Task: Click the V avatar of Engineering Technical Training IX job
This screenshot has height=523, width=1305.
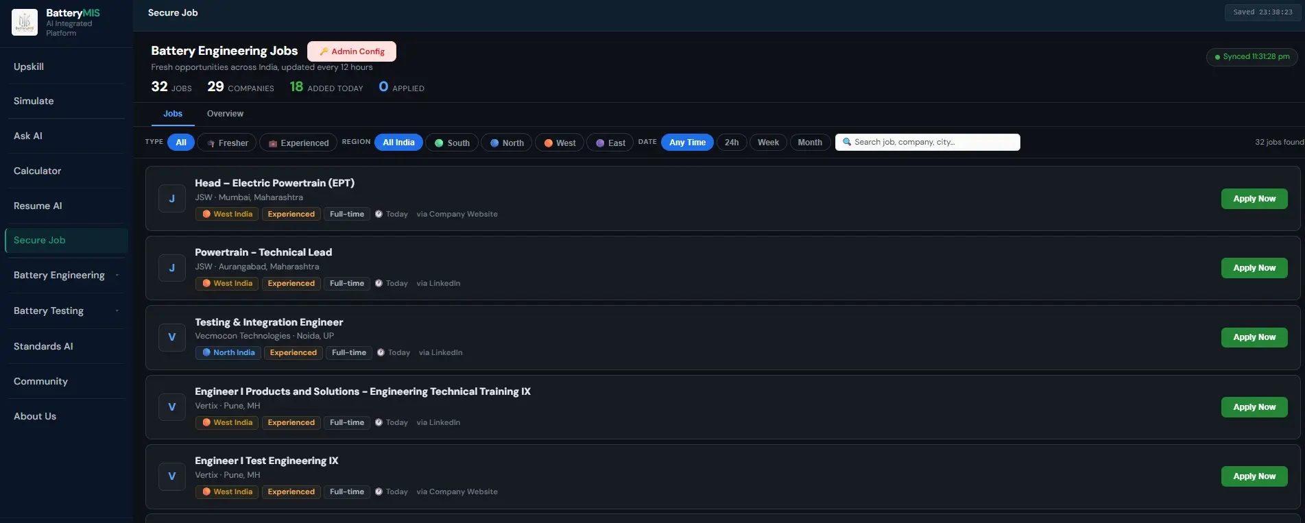Action: (172, 407)
